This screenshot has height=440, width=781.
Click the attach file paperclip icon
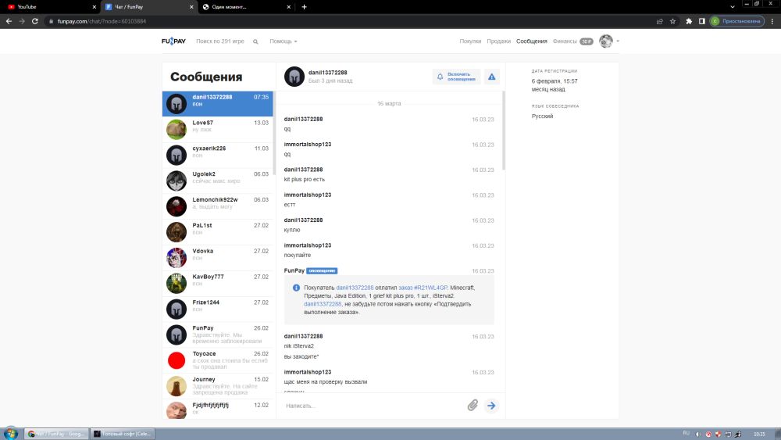473,406
